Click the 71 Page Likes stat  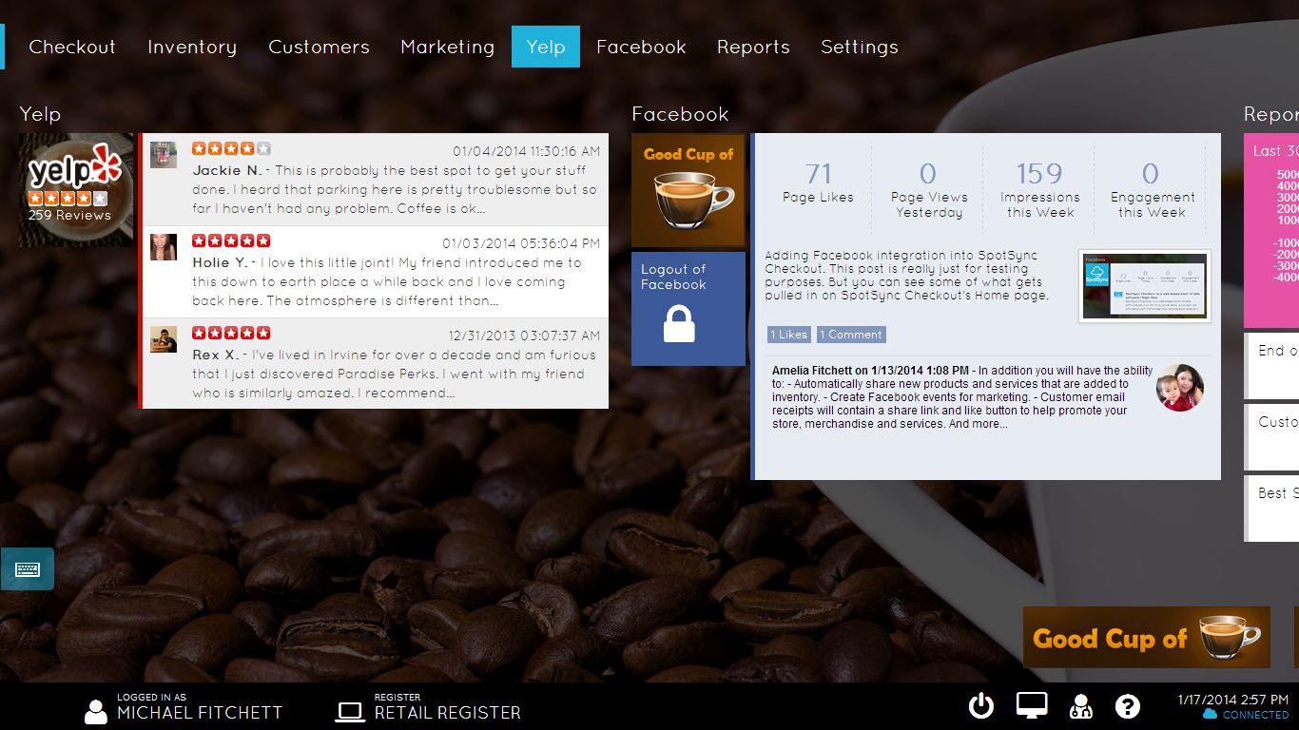tap(818, 182)
